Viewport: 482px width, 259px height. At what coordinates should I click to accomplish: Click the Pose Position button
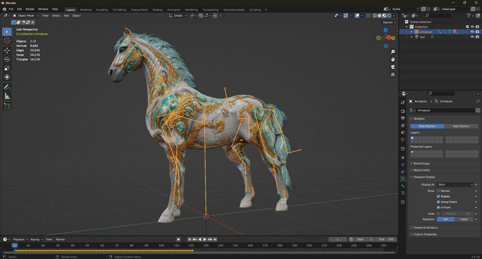[x=427, y=126]
